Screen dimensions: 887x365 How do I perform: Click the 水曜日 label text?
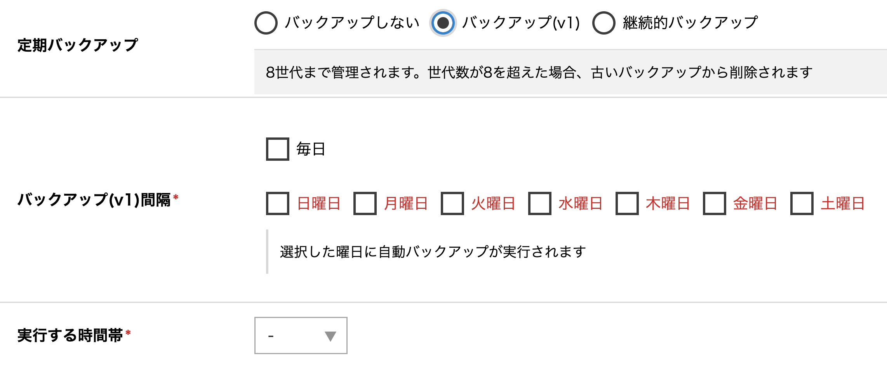pos(581,203)
